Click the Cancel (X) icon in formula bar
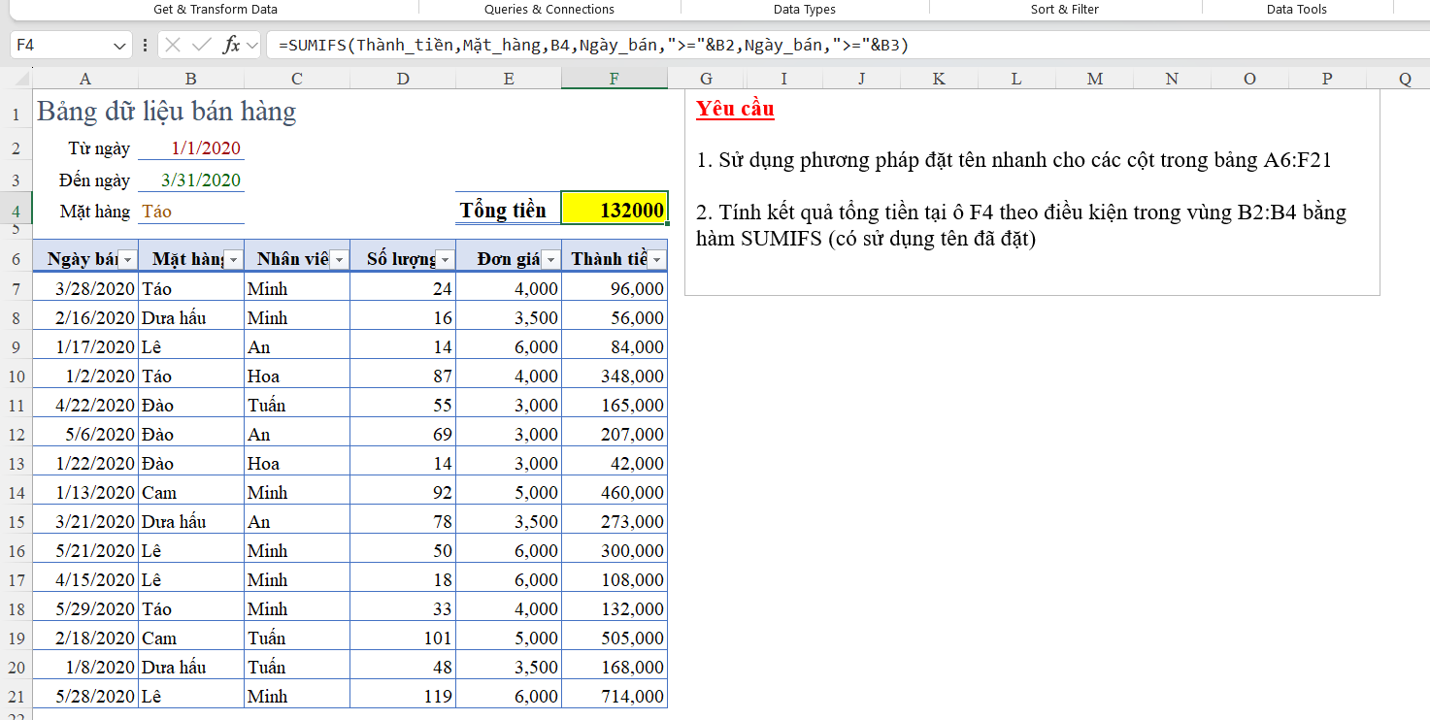1430x720 pixels. [173, 45]
